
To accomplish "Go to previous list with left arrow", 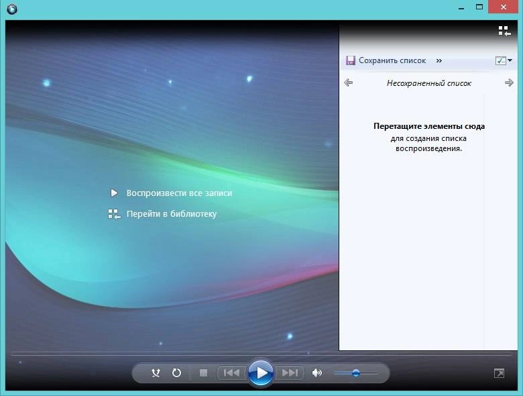I will [348, 83].
